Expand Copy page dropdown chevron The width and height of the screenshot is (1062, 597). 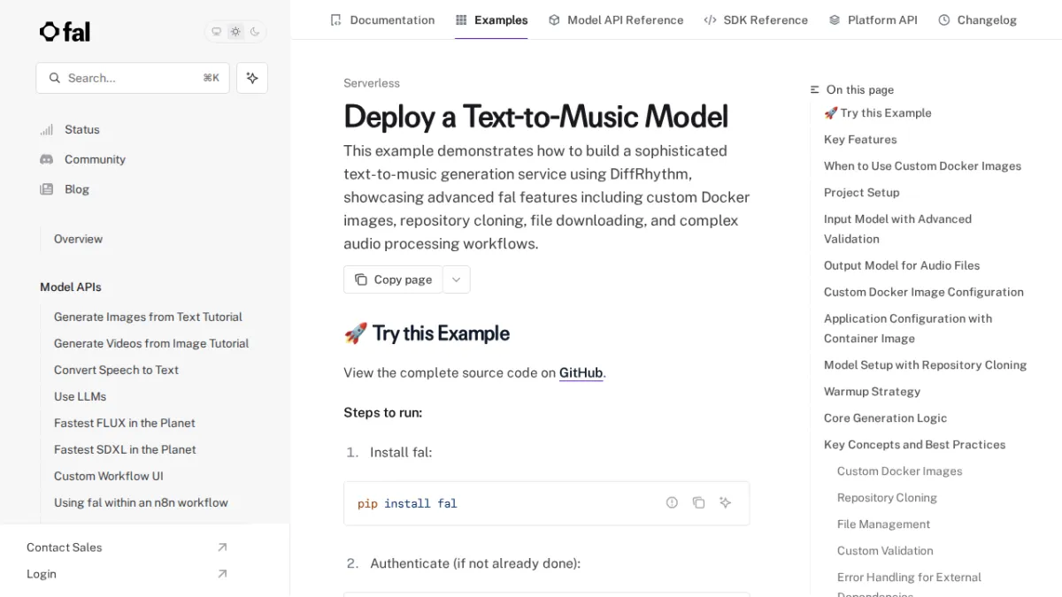tap(456, 279)
